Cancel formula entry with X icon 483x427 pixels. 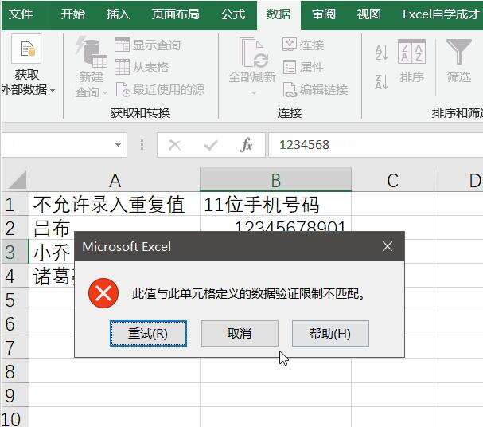[x=174, y=145]
